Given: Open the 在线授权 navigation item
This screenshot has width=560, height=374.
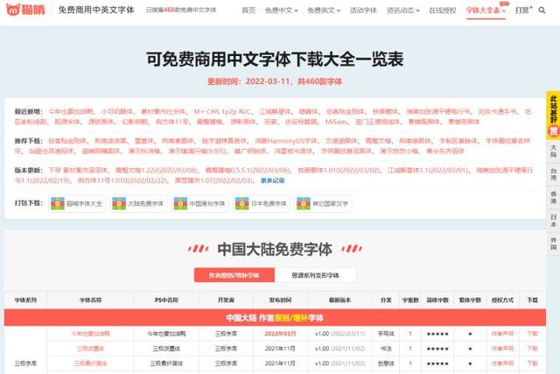Looking at the screenshot, I should pos(445,11).
